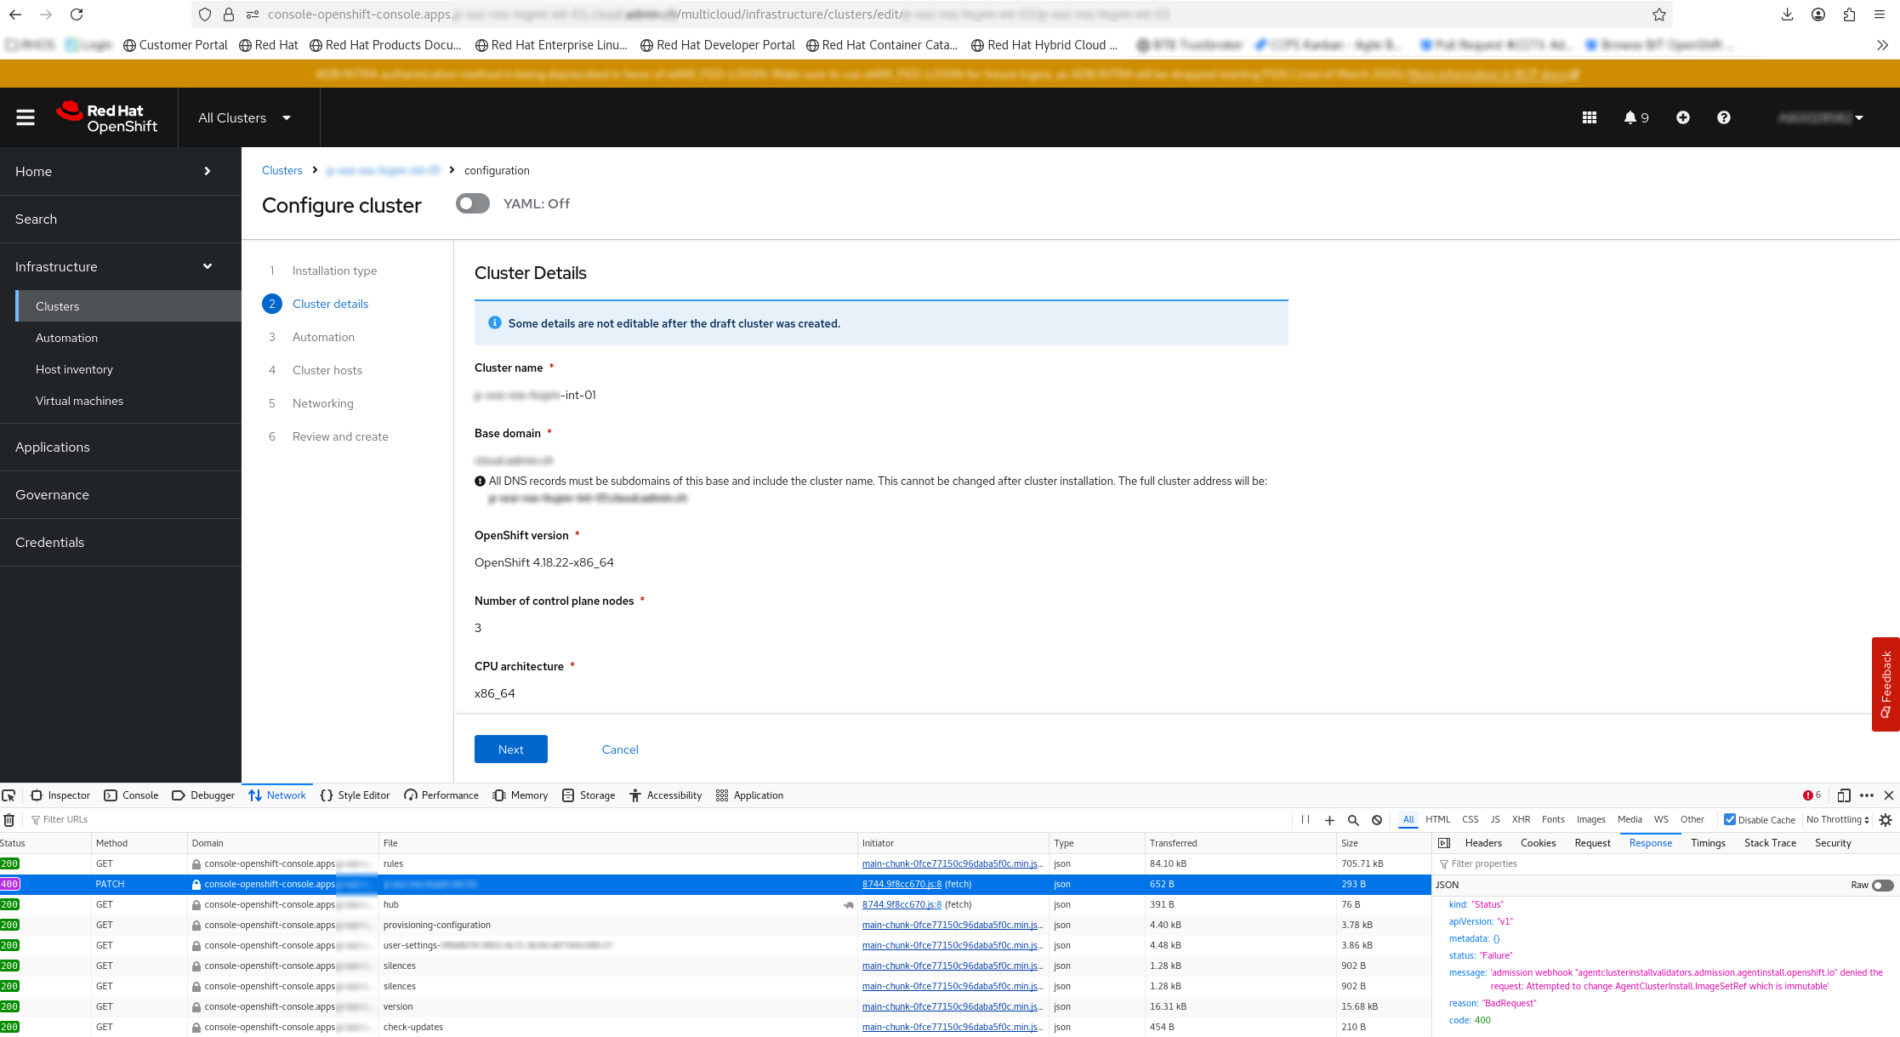Click the Cancel link
This screenshot has height=1037, width=1900.
(x=620, y=749)
